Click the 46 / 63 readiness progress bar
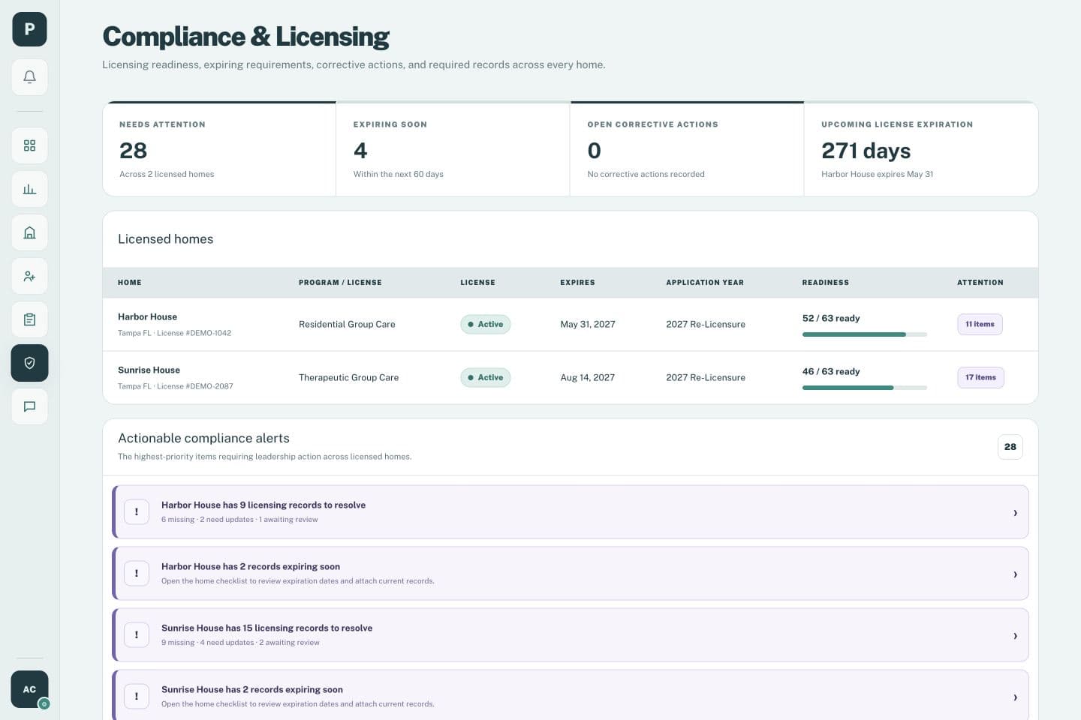Viewport: 1081px width, 720px height. pos(865,388)
